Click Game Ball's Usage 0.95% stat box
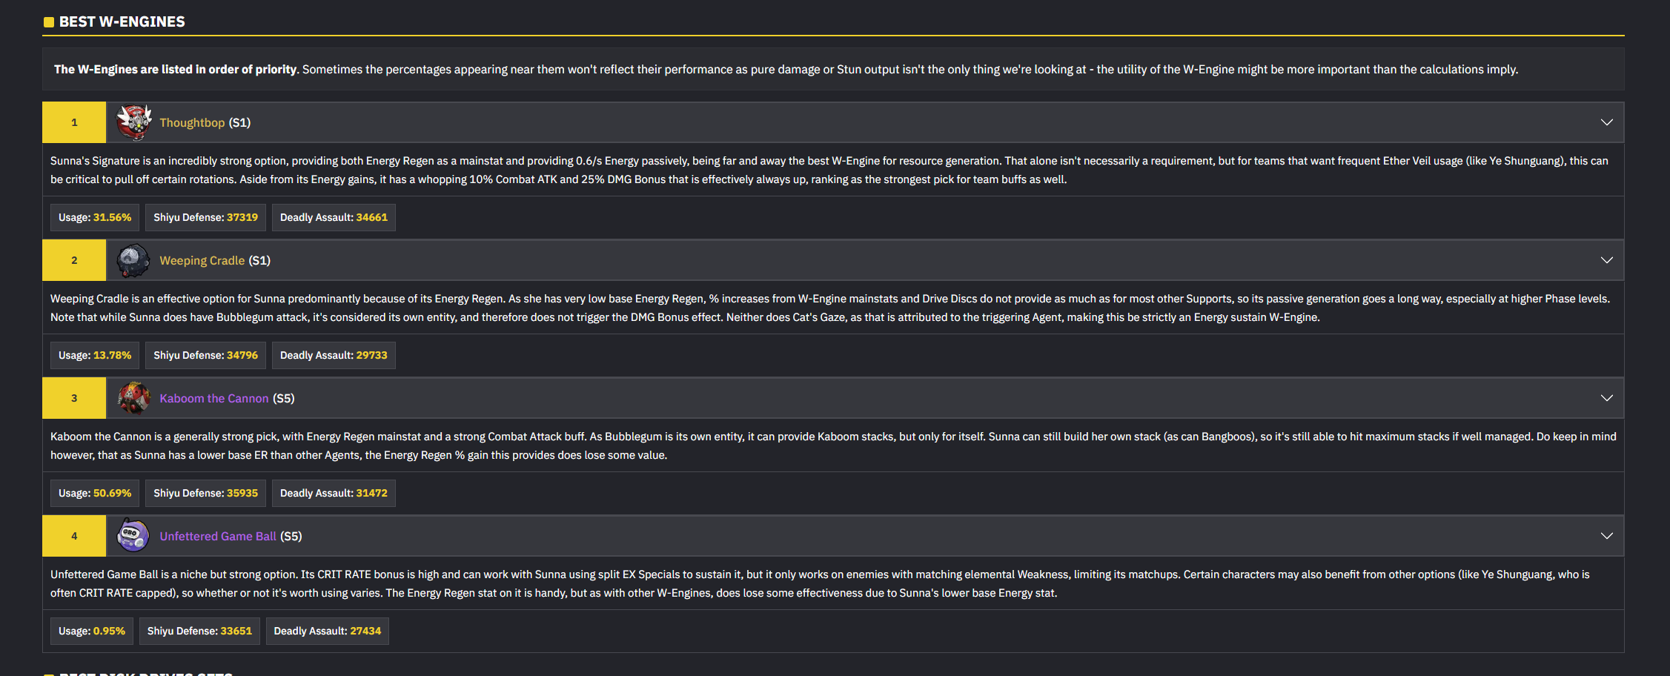Image resolution: width=1670 pixels, height=676 pixels. [92, 631]
